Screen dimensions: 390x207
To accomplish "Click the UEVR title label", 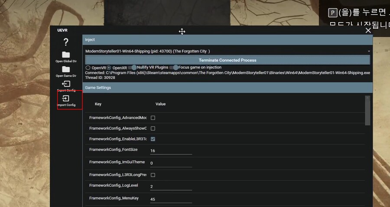I will (62, 30).
